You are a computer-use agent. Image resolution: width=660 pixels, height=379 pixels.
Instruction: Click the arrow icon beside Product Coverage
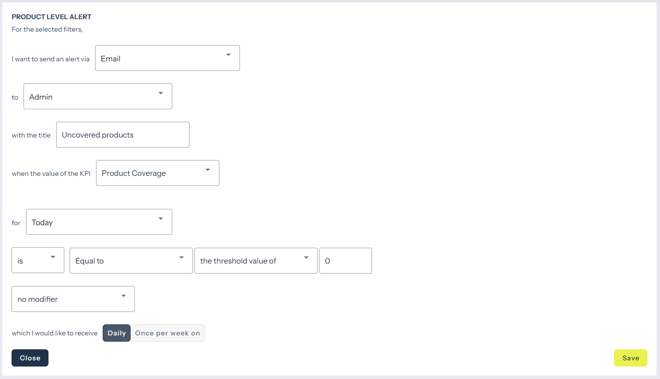(x=208, y=170)
